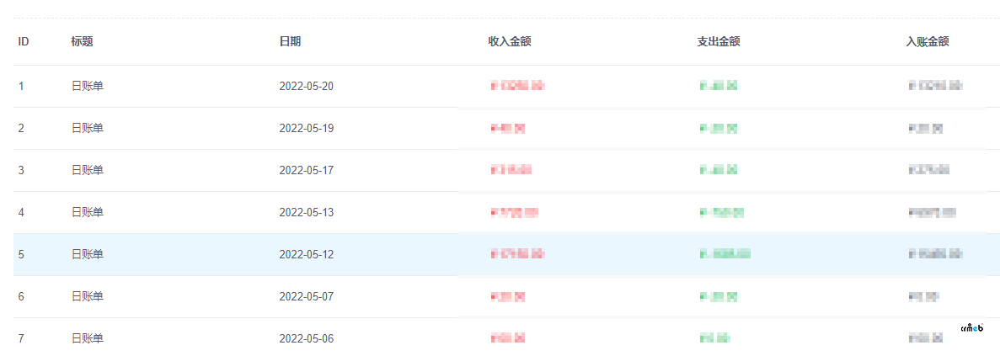Select the row dated 2022-05-19

[506, 128]
